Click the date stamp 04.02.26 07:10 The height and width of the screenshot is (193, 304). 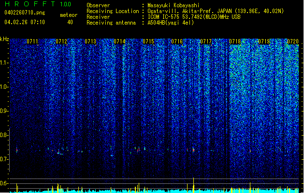click(x=25, y=22)
